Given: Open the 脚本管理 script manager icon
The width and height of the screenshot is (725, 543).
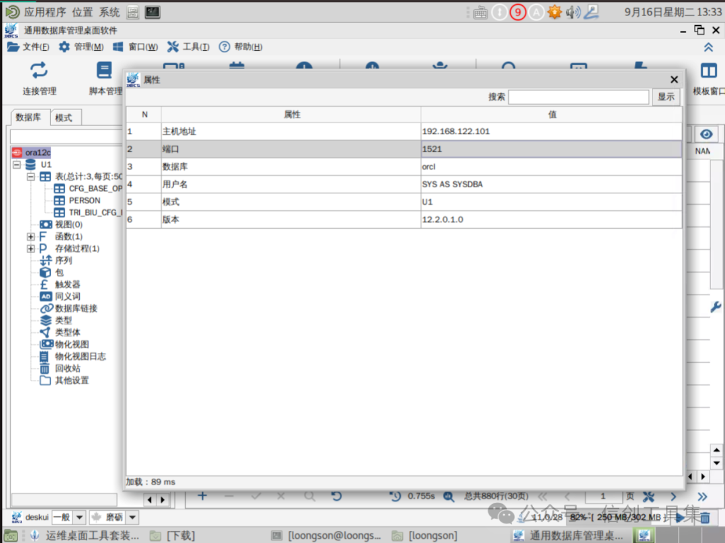Looking at the screenshot, I should [105, 78].
